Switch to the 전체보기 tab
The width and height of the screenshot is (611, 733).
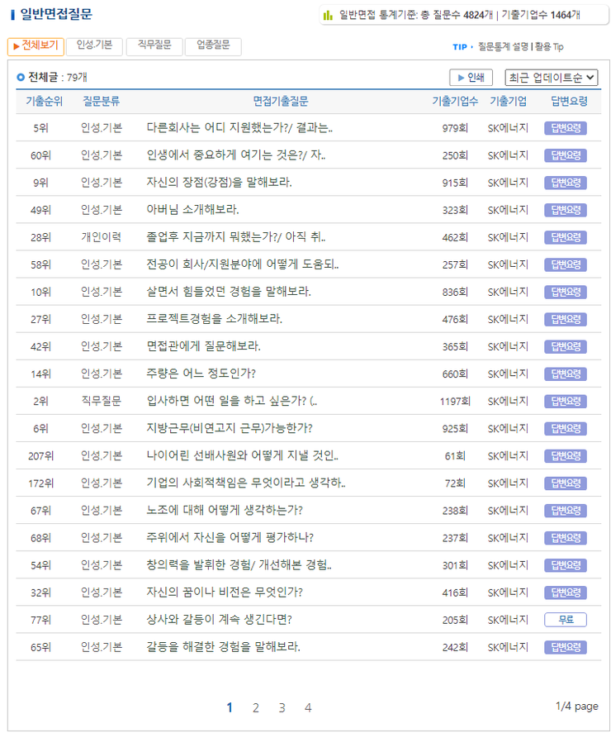point(36,46)
